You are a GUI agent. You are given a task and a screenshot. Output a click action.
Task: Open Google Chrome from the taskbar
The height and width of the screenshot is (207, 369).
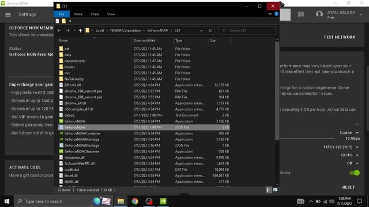pos(134,201)
